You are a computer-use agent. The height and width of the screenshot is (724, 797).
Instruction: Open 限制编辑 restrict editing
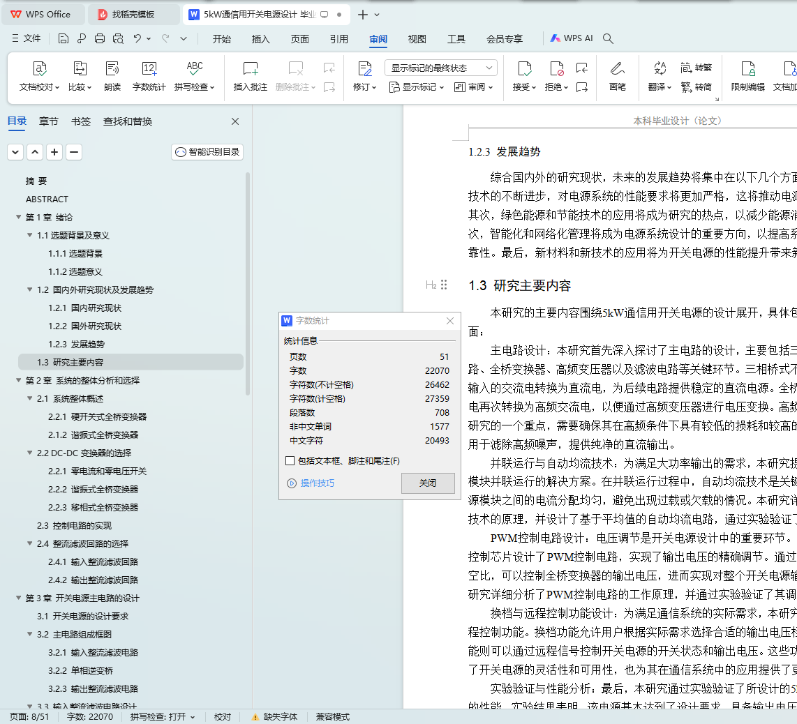point(747,76)
